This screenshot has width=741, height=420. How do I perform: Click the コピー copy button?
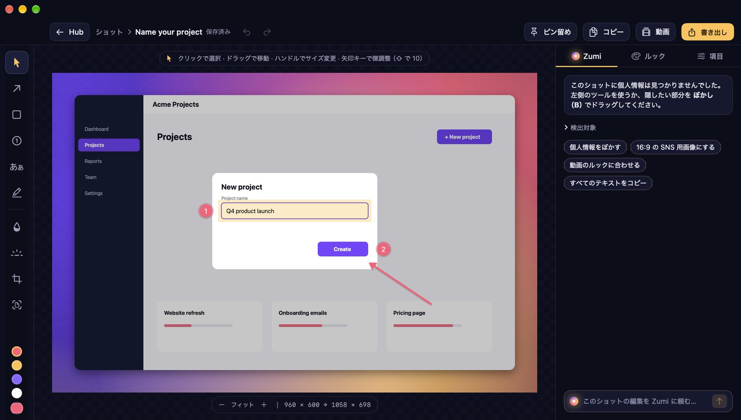point(606,32)
